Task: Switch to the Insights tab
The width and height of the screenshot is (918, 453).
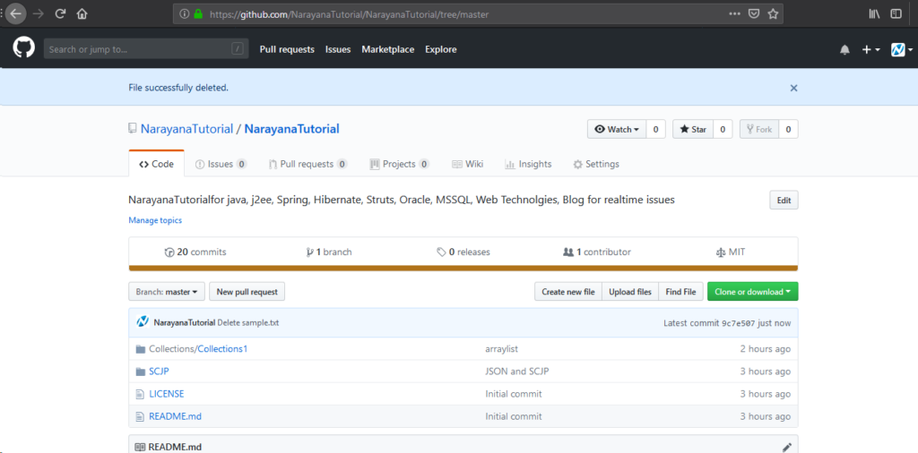Action: 528,164
